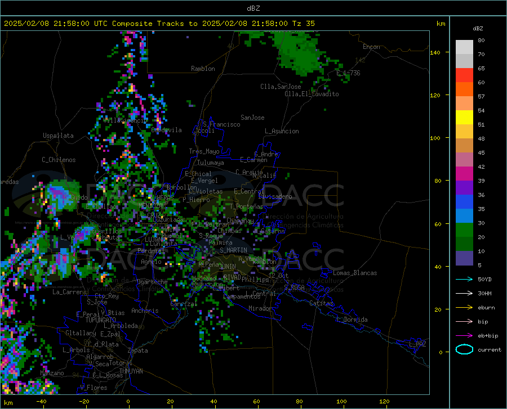Click the C_Chilenos map label
The height and width of the screenshot is (409, 507).
(x=59, y=160)
